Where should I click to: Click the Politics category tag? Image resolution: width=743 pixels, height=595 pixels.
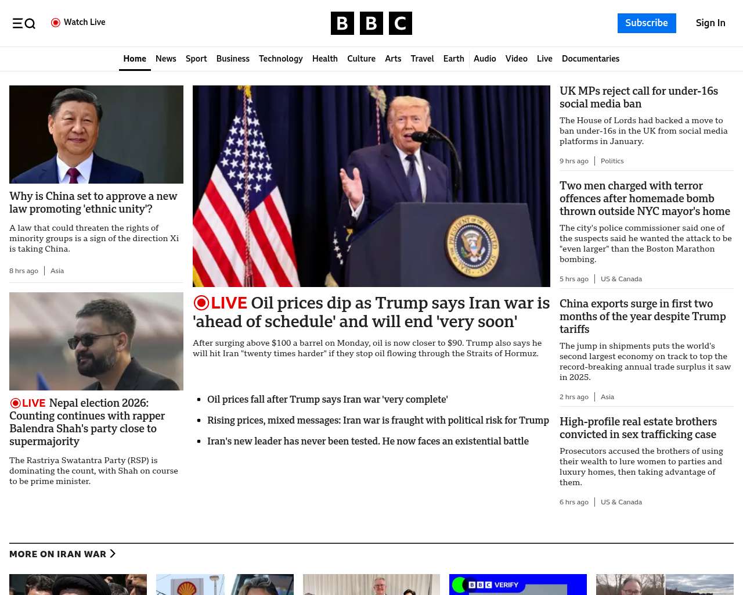point(612,161)
